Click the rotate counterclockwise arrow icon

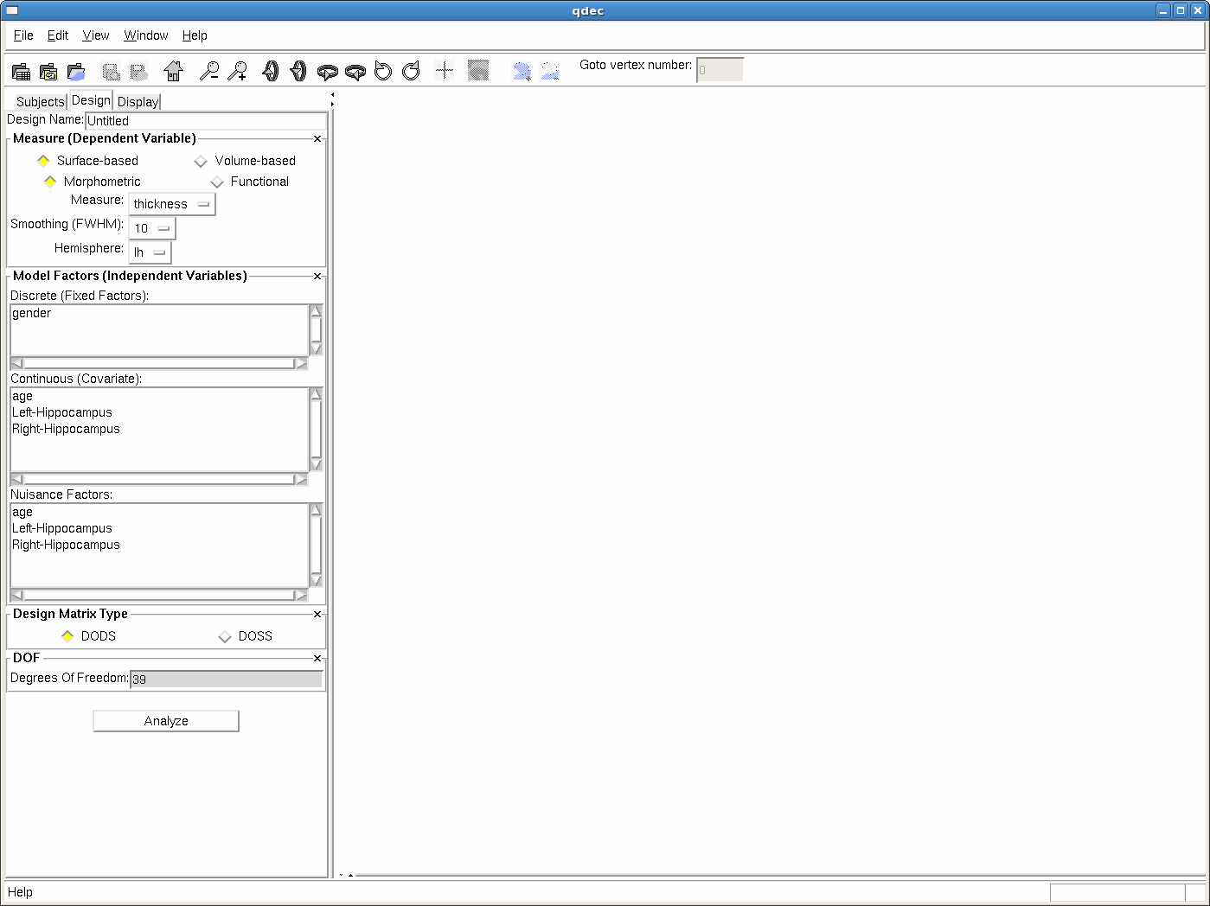pyautogui.click(x=383, y=71)
